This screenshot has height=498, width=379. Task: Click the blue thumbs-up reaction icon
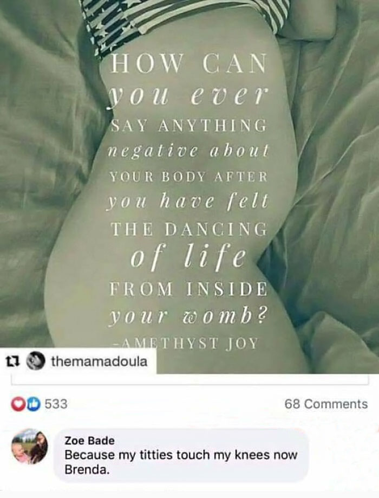(34, 404)
